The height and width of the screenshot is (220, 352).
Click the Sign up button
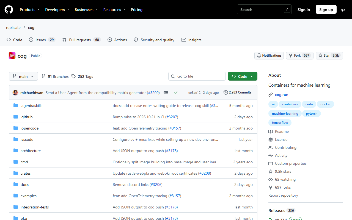tap(326, 10)
